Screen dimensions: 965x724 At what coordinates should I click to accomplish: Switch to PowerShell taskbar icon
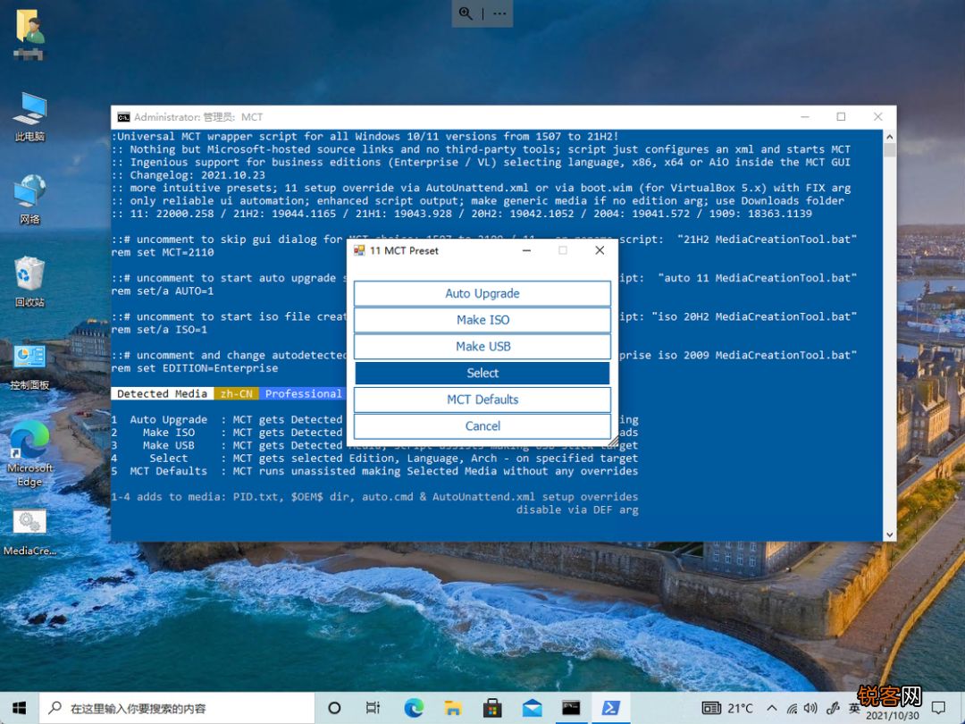pos(610,708)
